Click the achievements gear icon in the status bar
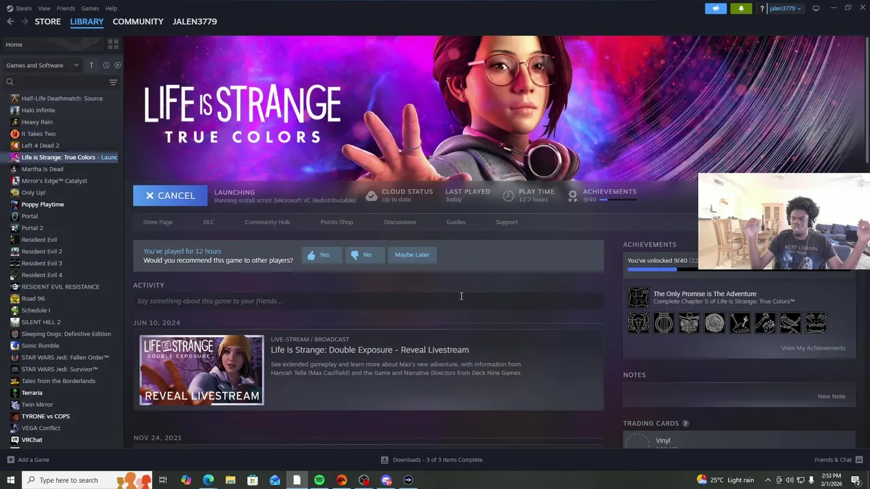Screen dimensions: 870x489 click(x=572, y=196)
